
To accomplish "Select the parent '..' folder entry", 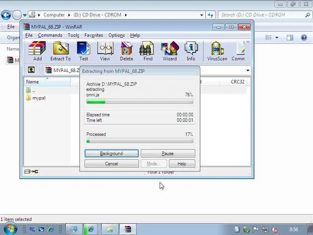I will point(31,90).
